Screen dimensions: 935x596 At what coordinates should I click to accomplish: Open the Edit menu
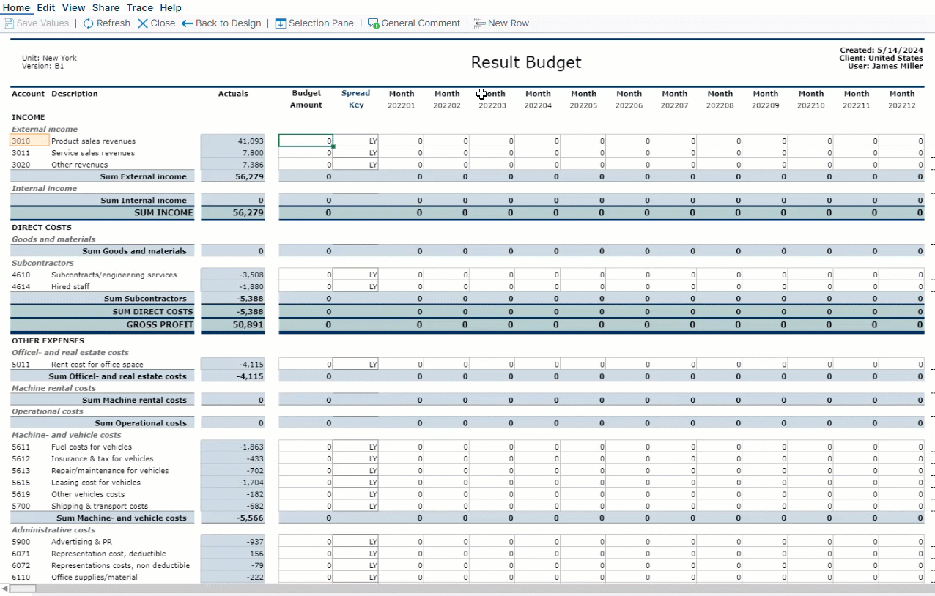tap(46, 7)
